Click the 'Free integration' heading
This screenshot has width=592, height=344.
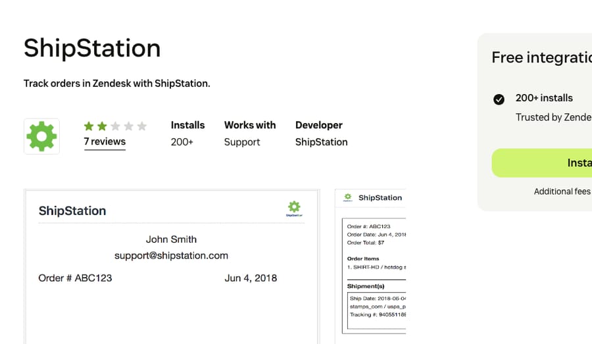[542, 57]
